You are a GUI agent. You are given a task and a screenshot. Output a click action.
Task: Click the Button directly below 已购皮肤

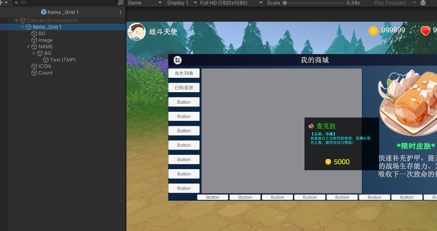point(184,102)
